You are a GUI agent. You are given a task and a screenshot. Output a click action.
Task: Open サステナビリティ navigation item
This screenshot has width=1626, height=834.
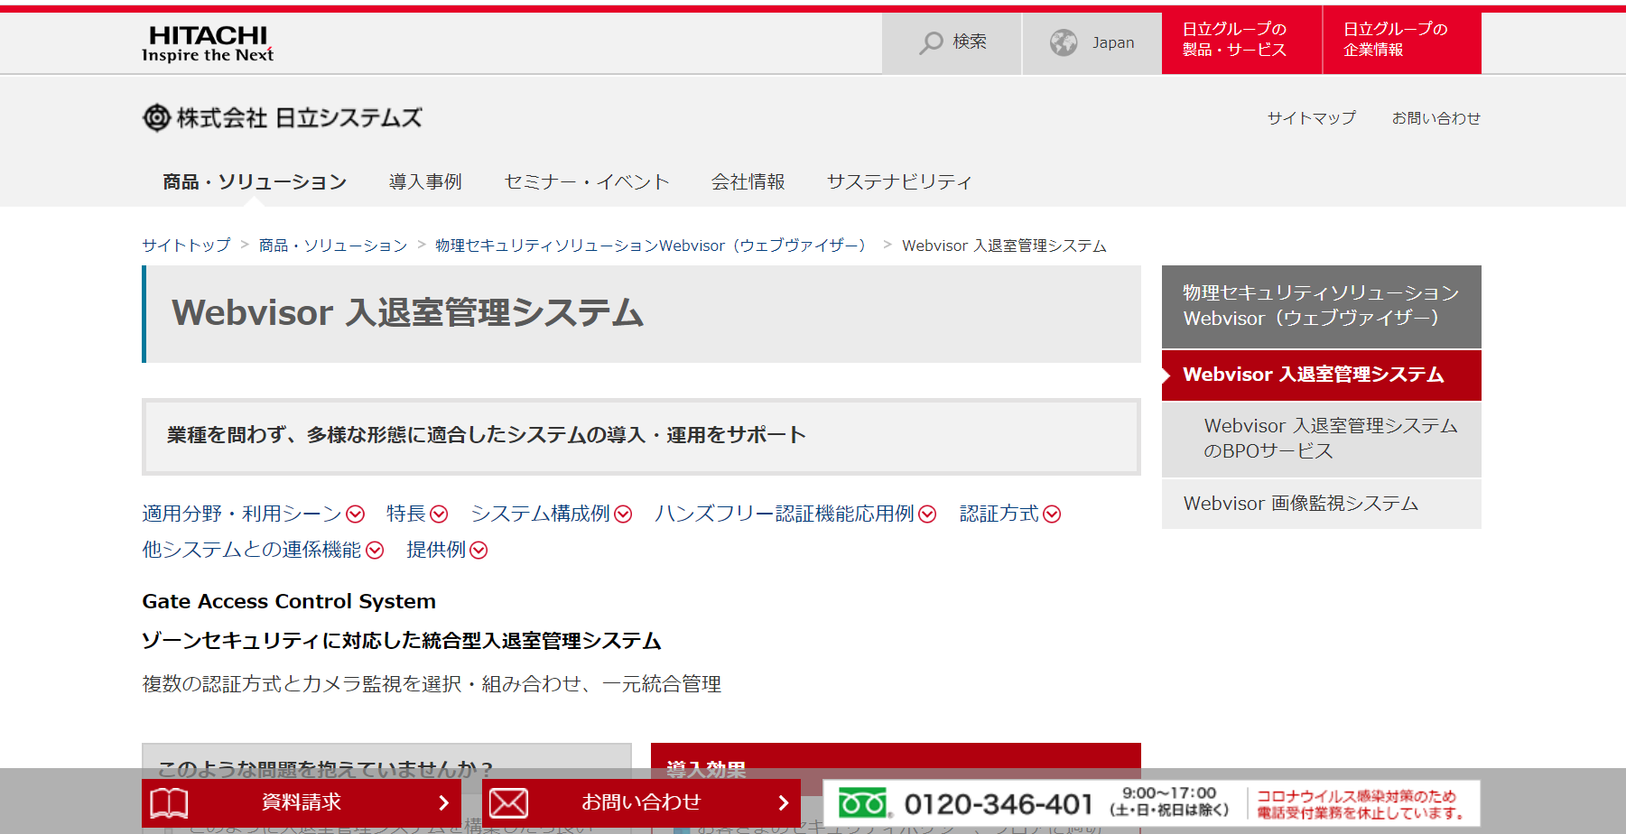(x=899, y=181)
